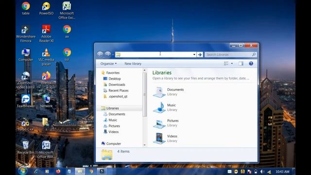
Task: Click the 10:43 AM taskbar clock
Action: pyautogui.click(x=282, y=172)
